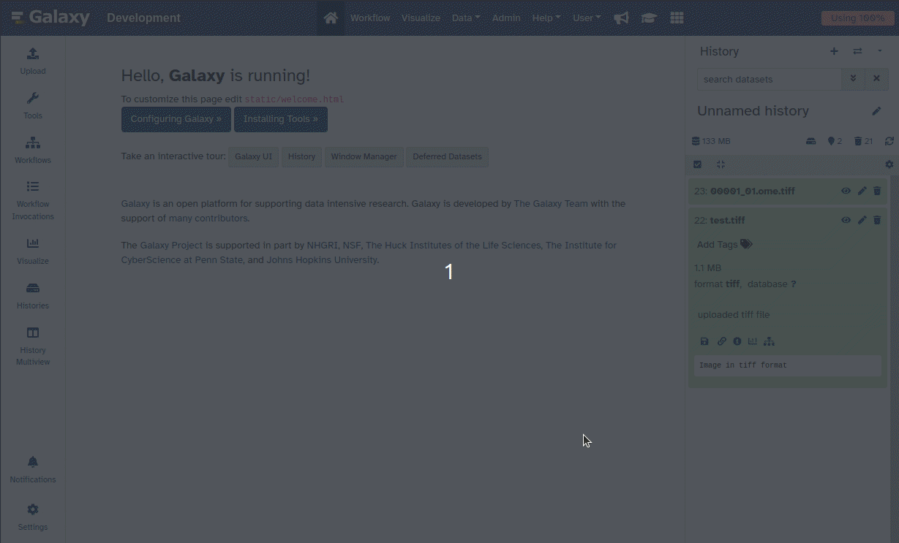899x543 pixels.
Task: Open the Workflow menu item
Action: coord(370,18)
